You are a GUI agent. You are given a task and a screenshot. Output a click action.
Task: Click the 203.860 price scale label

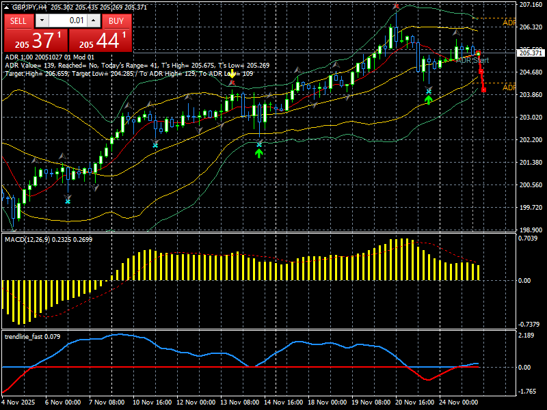tap(531, 95)
